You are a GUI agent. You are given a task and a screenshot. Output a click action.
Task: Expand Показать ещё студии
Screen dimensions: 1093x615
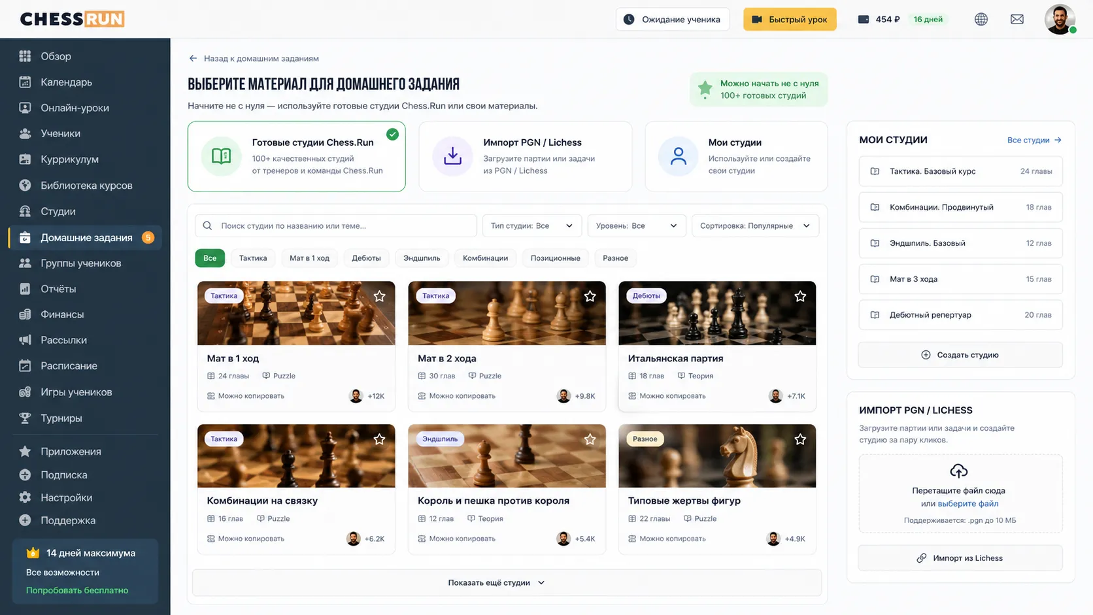point(507,582)
